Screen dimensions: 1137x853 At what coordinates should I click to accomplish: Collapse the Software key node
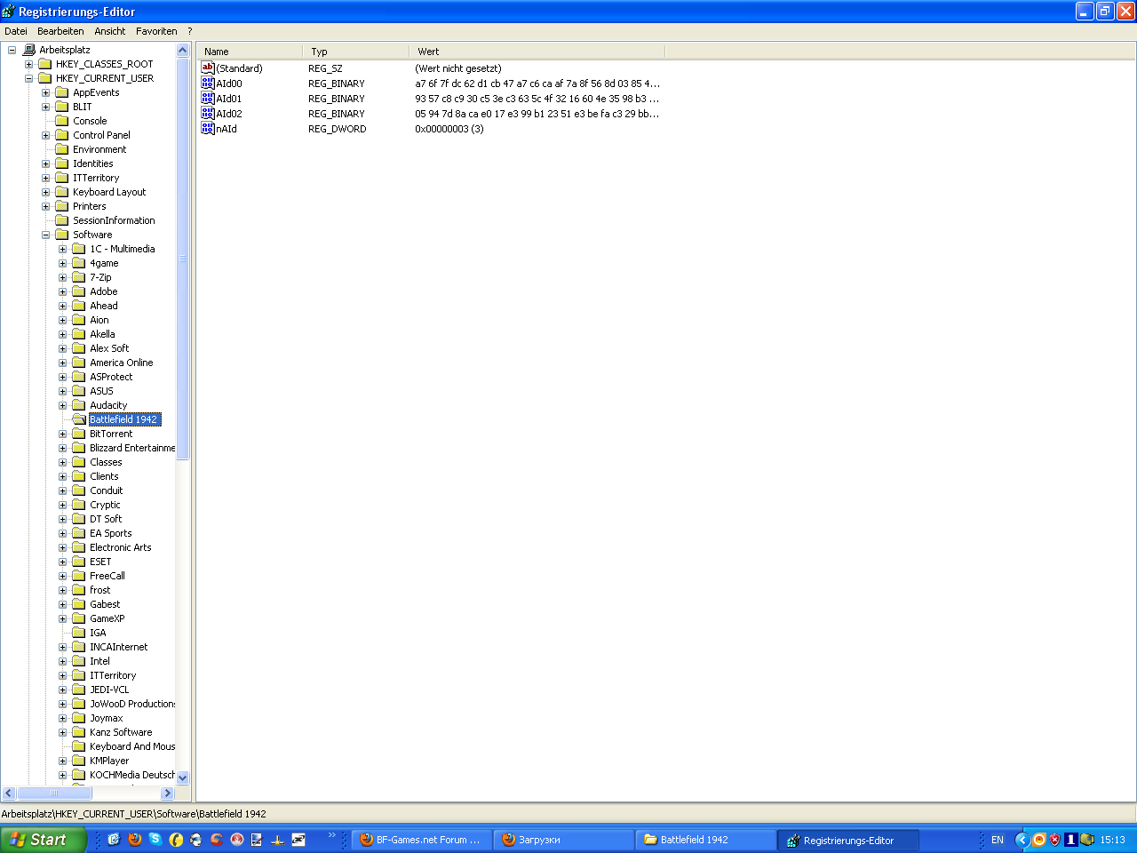pos(45,235)
